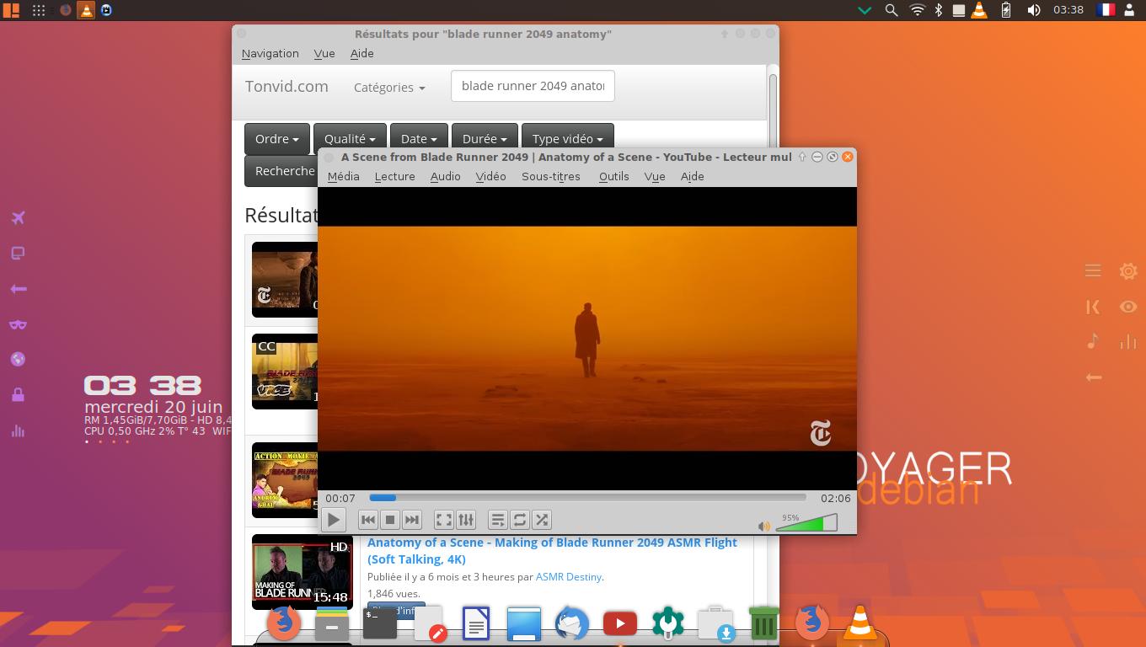Open the Audio menu in VLC

pos(445,176)
